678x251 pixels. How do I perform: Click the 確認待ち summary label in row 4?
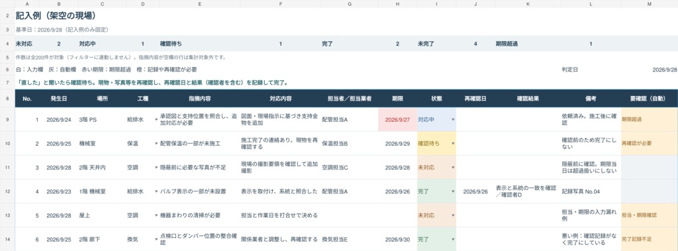click(171, 44)
